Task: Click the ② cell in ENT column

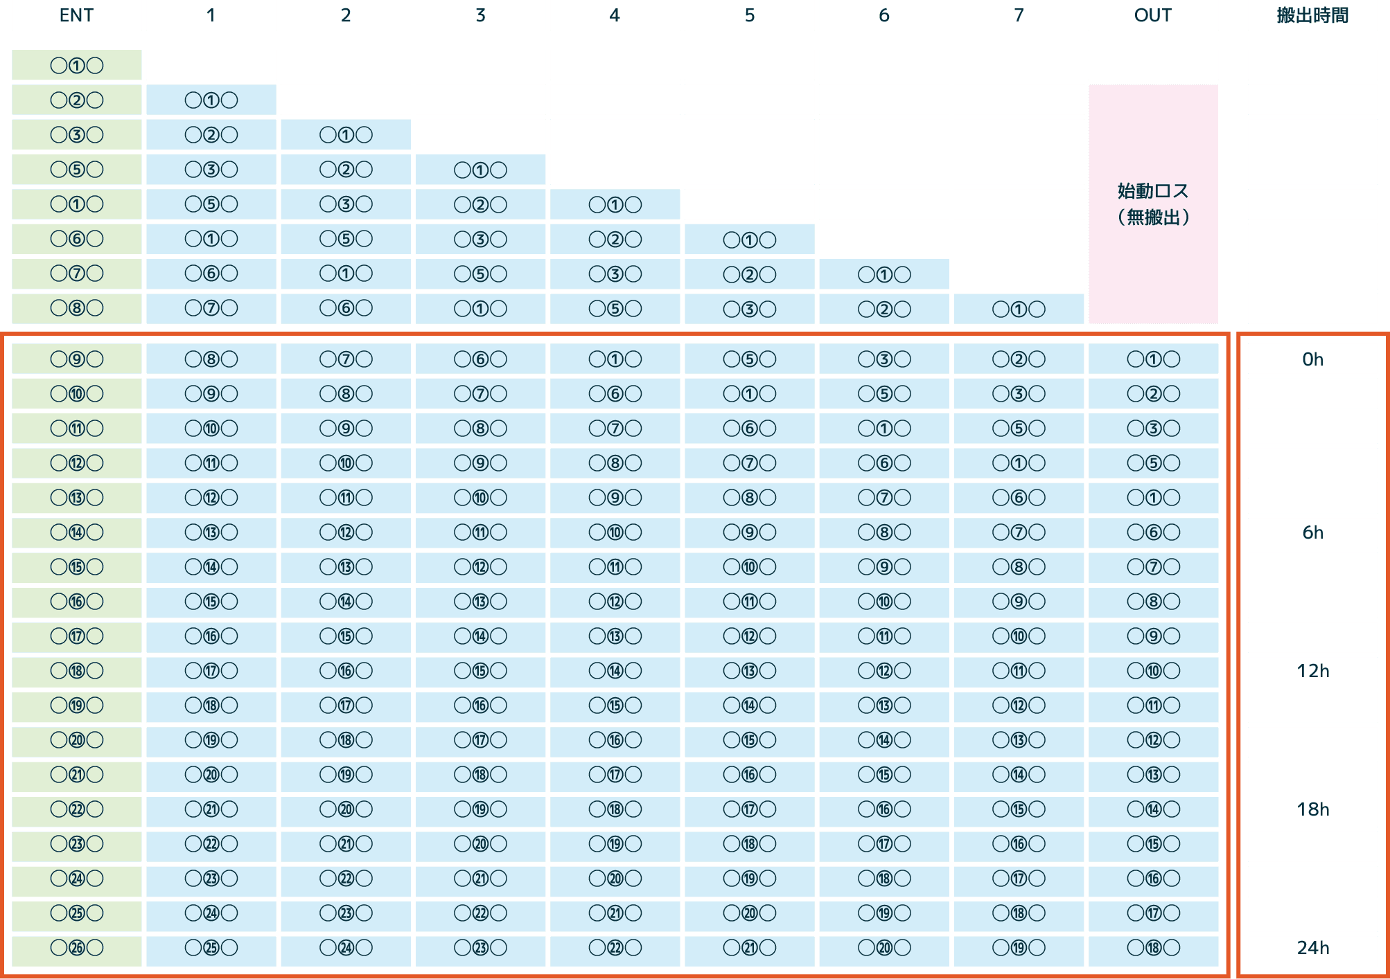Action: pos(77,100)
